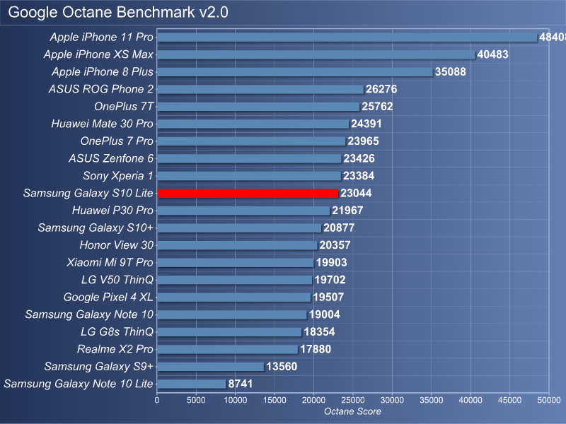Select the "OnePlus 7 Pro" label
This screenshot has height=424, width=566.
[117, 141]
